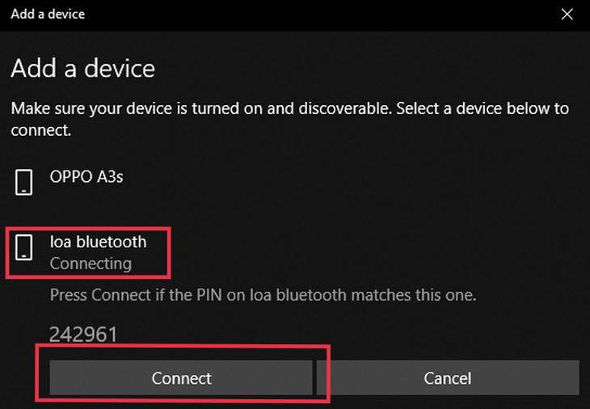Click the Connecting status text

[91, 264]
